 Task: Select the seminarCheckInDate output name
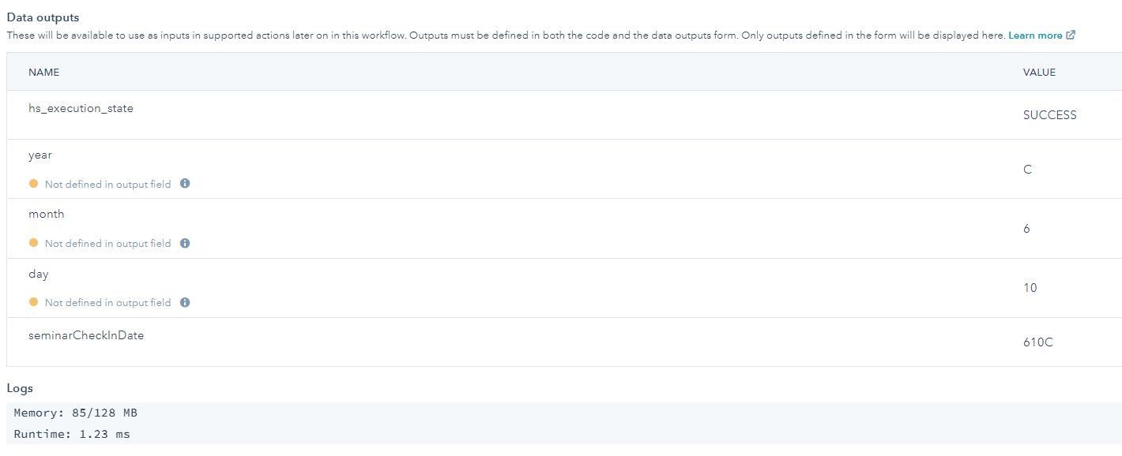click(x=86, y=335)
